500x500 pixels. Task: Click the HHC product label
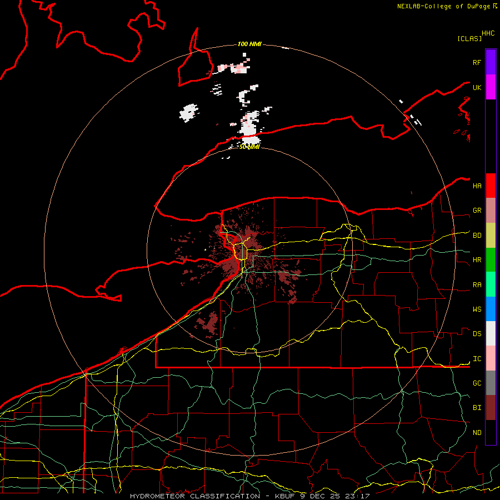coord(488,33)
